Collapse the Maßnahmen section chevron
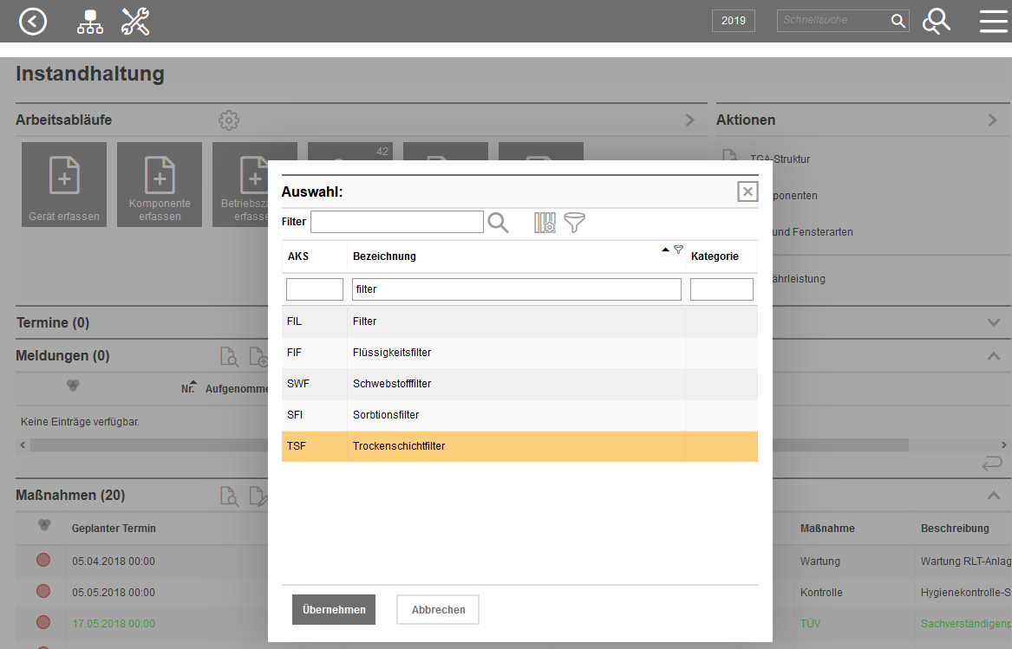Image resolution: width=1012 pixels, height=649 pixels. 994,496
